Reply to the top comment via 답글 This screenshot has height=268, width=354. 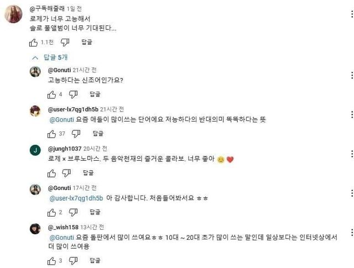click(x=87, y=42)
